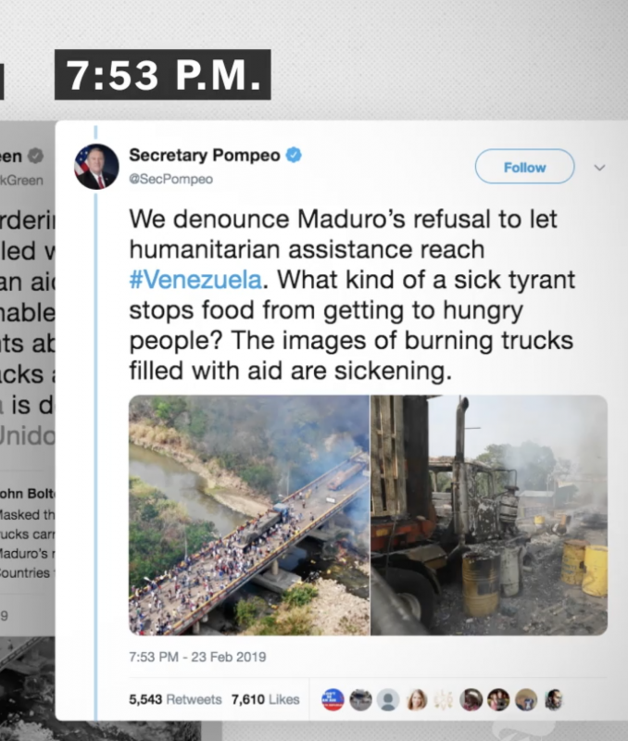Click the tweet body text about Maduro's refusal
The image size is (628, 741).
(x=352, y=295)
